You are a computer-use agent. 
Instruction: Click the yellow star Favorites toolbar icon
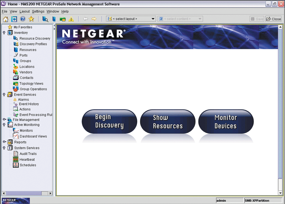click(31, 19)
